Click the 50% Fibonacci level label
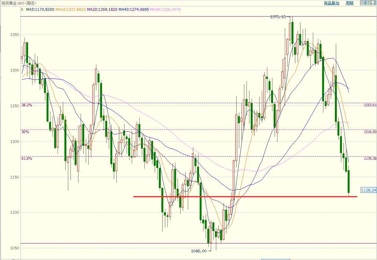This screenshot has width=377, height=260. click(25, 132)
